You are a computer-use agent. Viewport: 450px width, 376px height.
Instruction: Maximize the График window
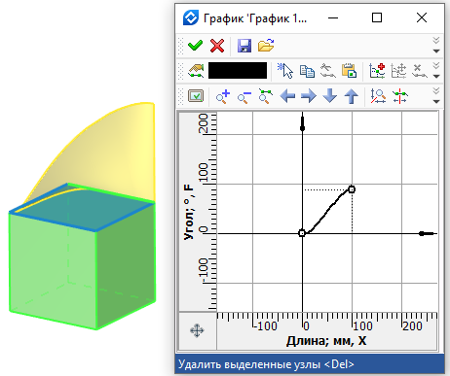[377, 17]
